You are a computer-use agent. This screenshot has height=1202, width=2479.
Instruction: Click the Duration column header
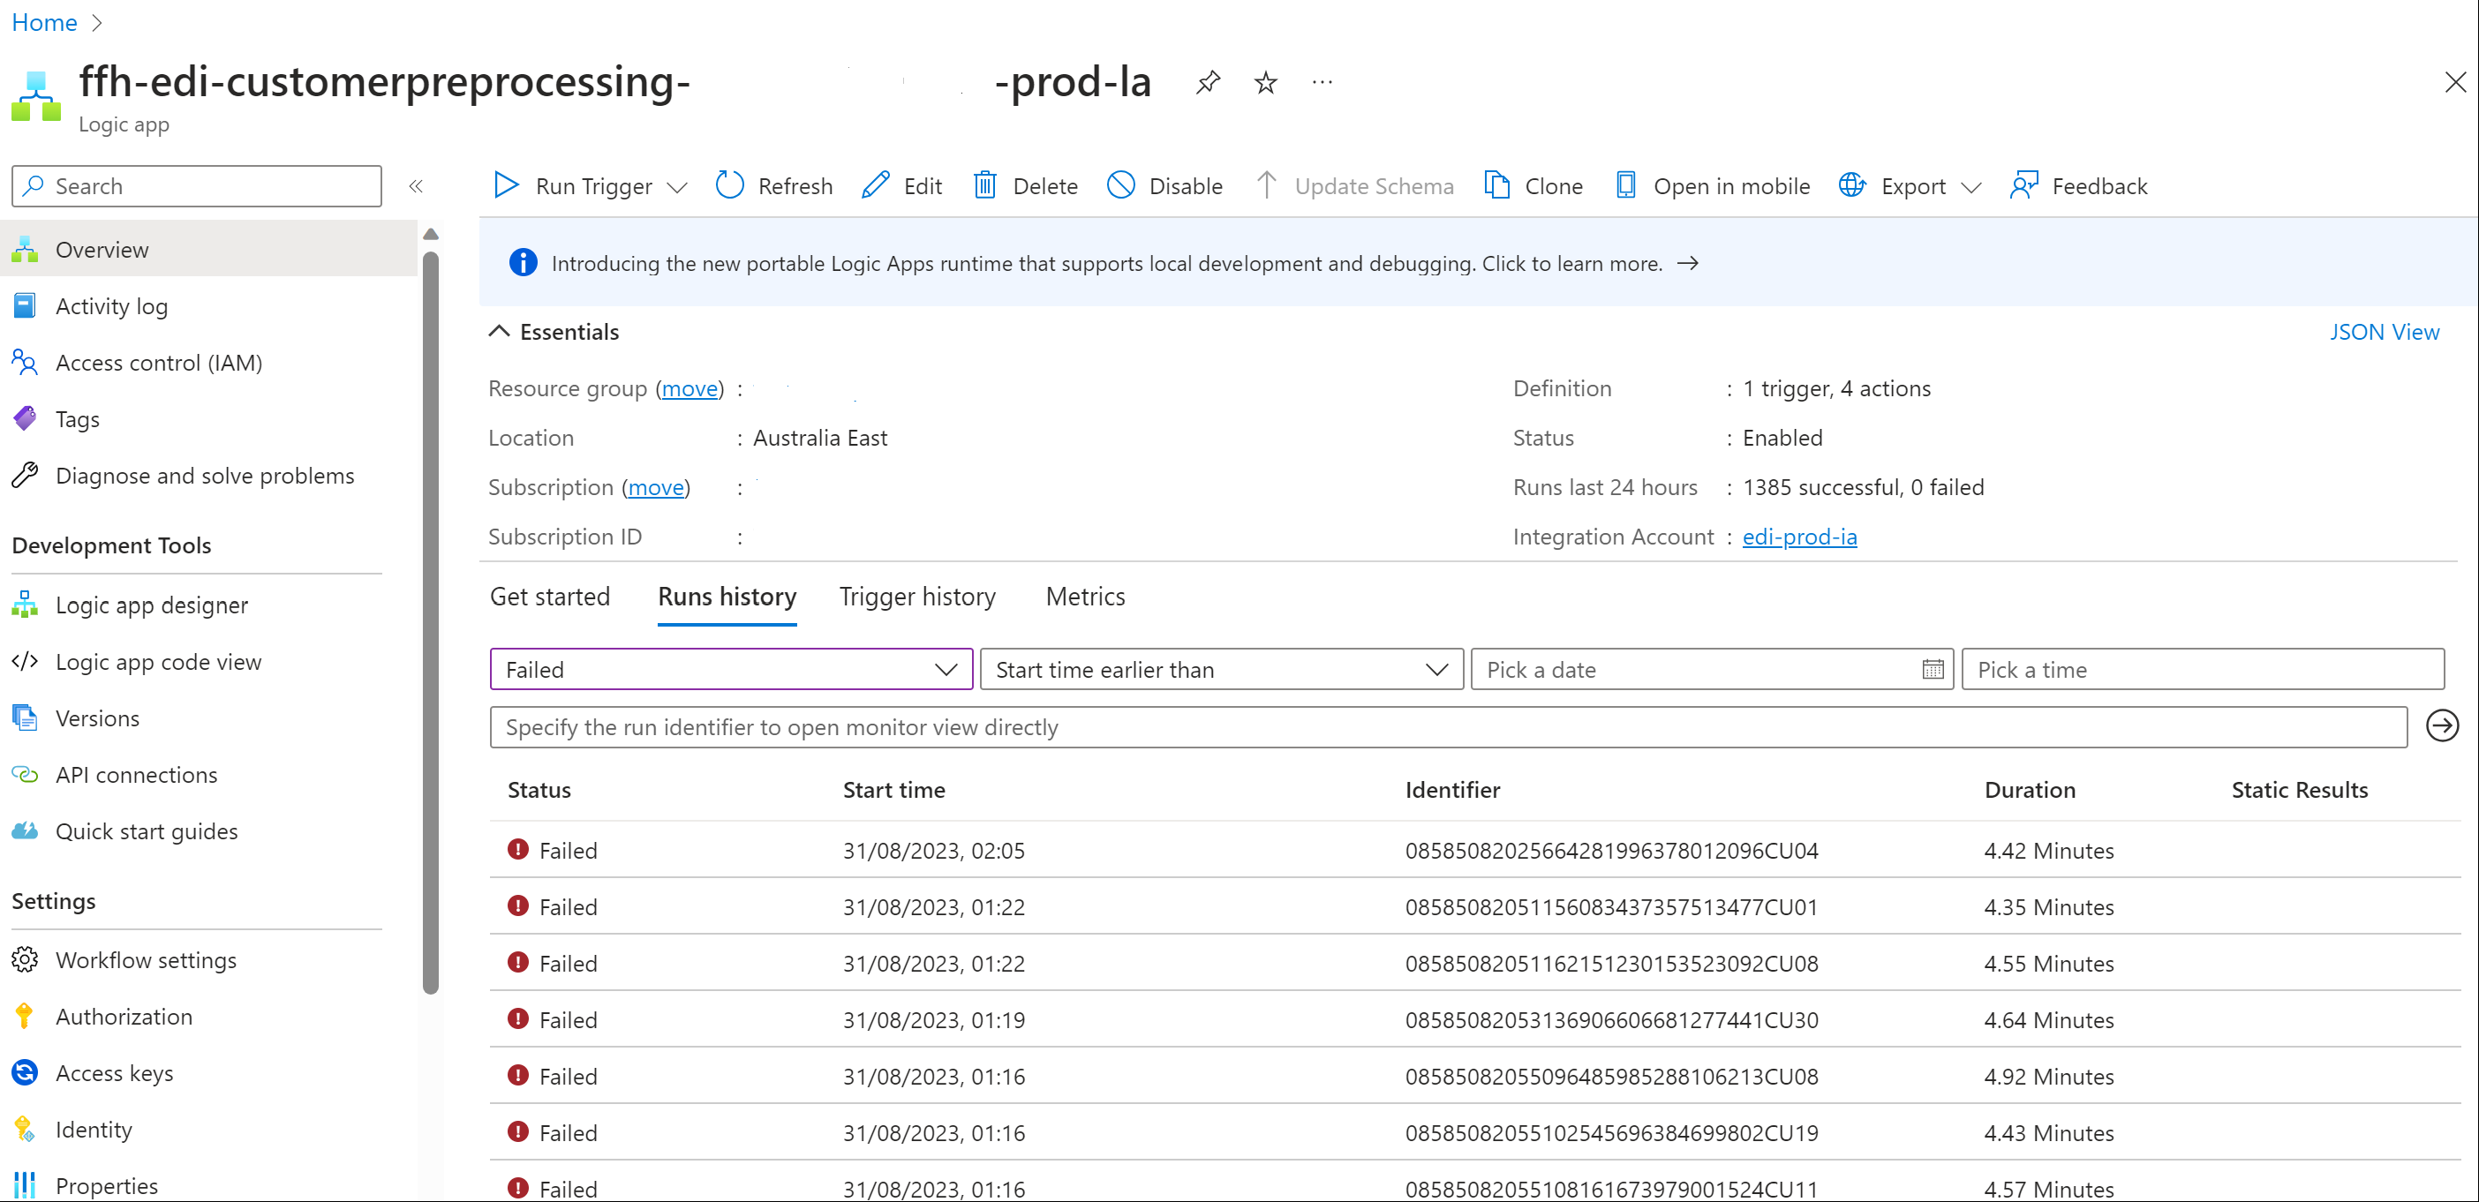(x=2030, y=790)
